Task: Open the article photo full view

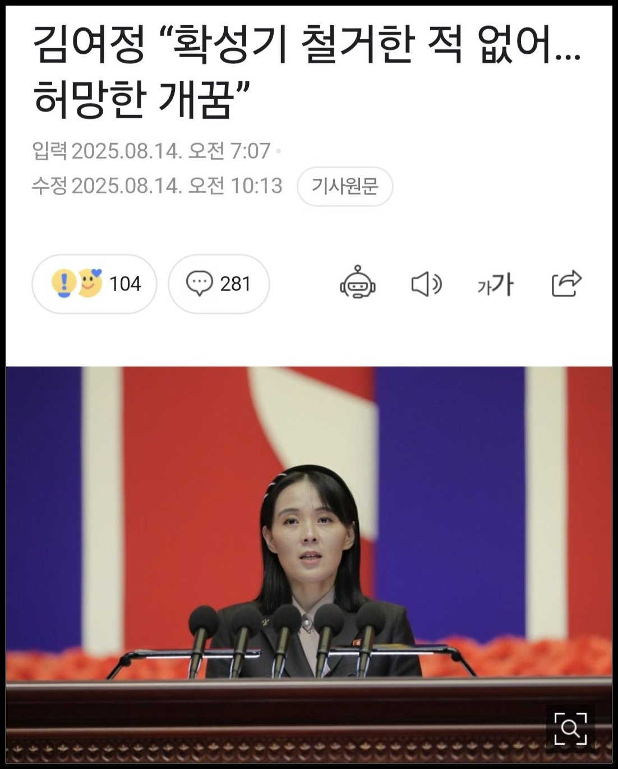Action: pos(309,564)
